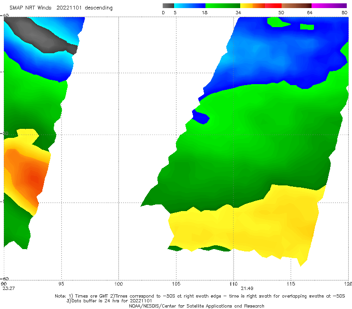Click the color bar label "5"
The height and width of the screenshot is (309, 352).
click(x=175, y=12)
